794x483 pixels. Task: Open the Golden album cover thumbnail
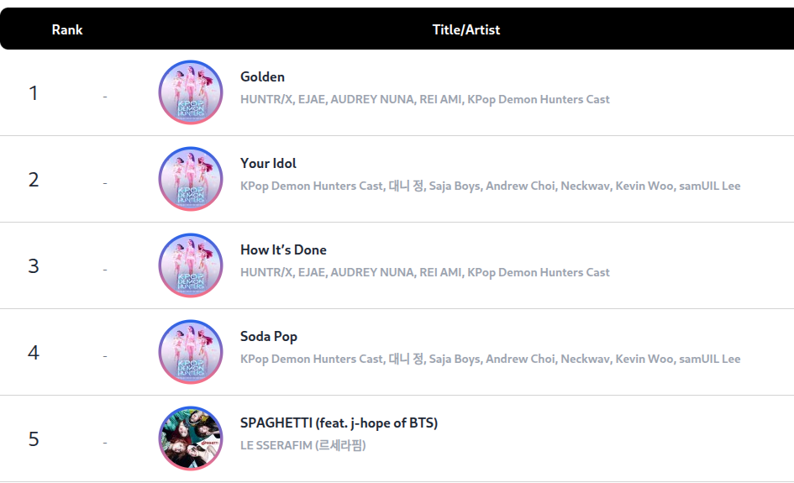[191, 92]
